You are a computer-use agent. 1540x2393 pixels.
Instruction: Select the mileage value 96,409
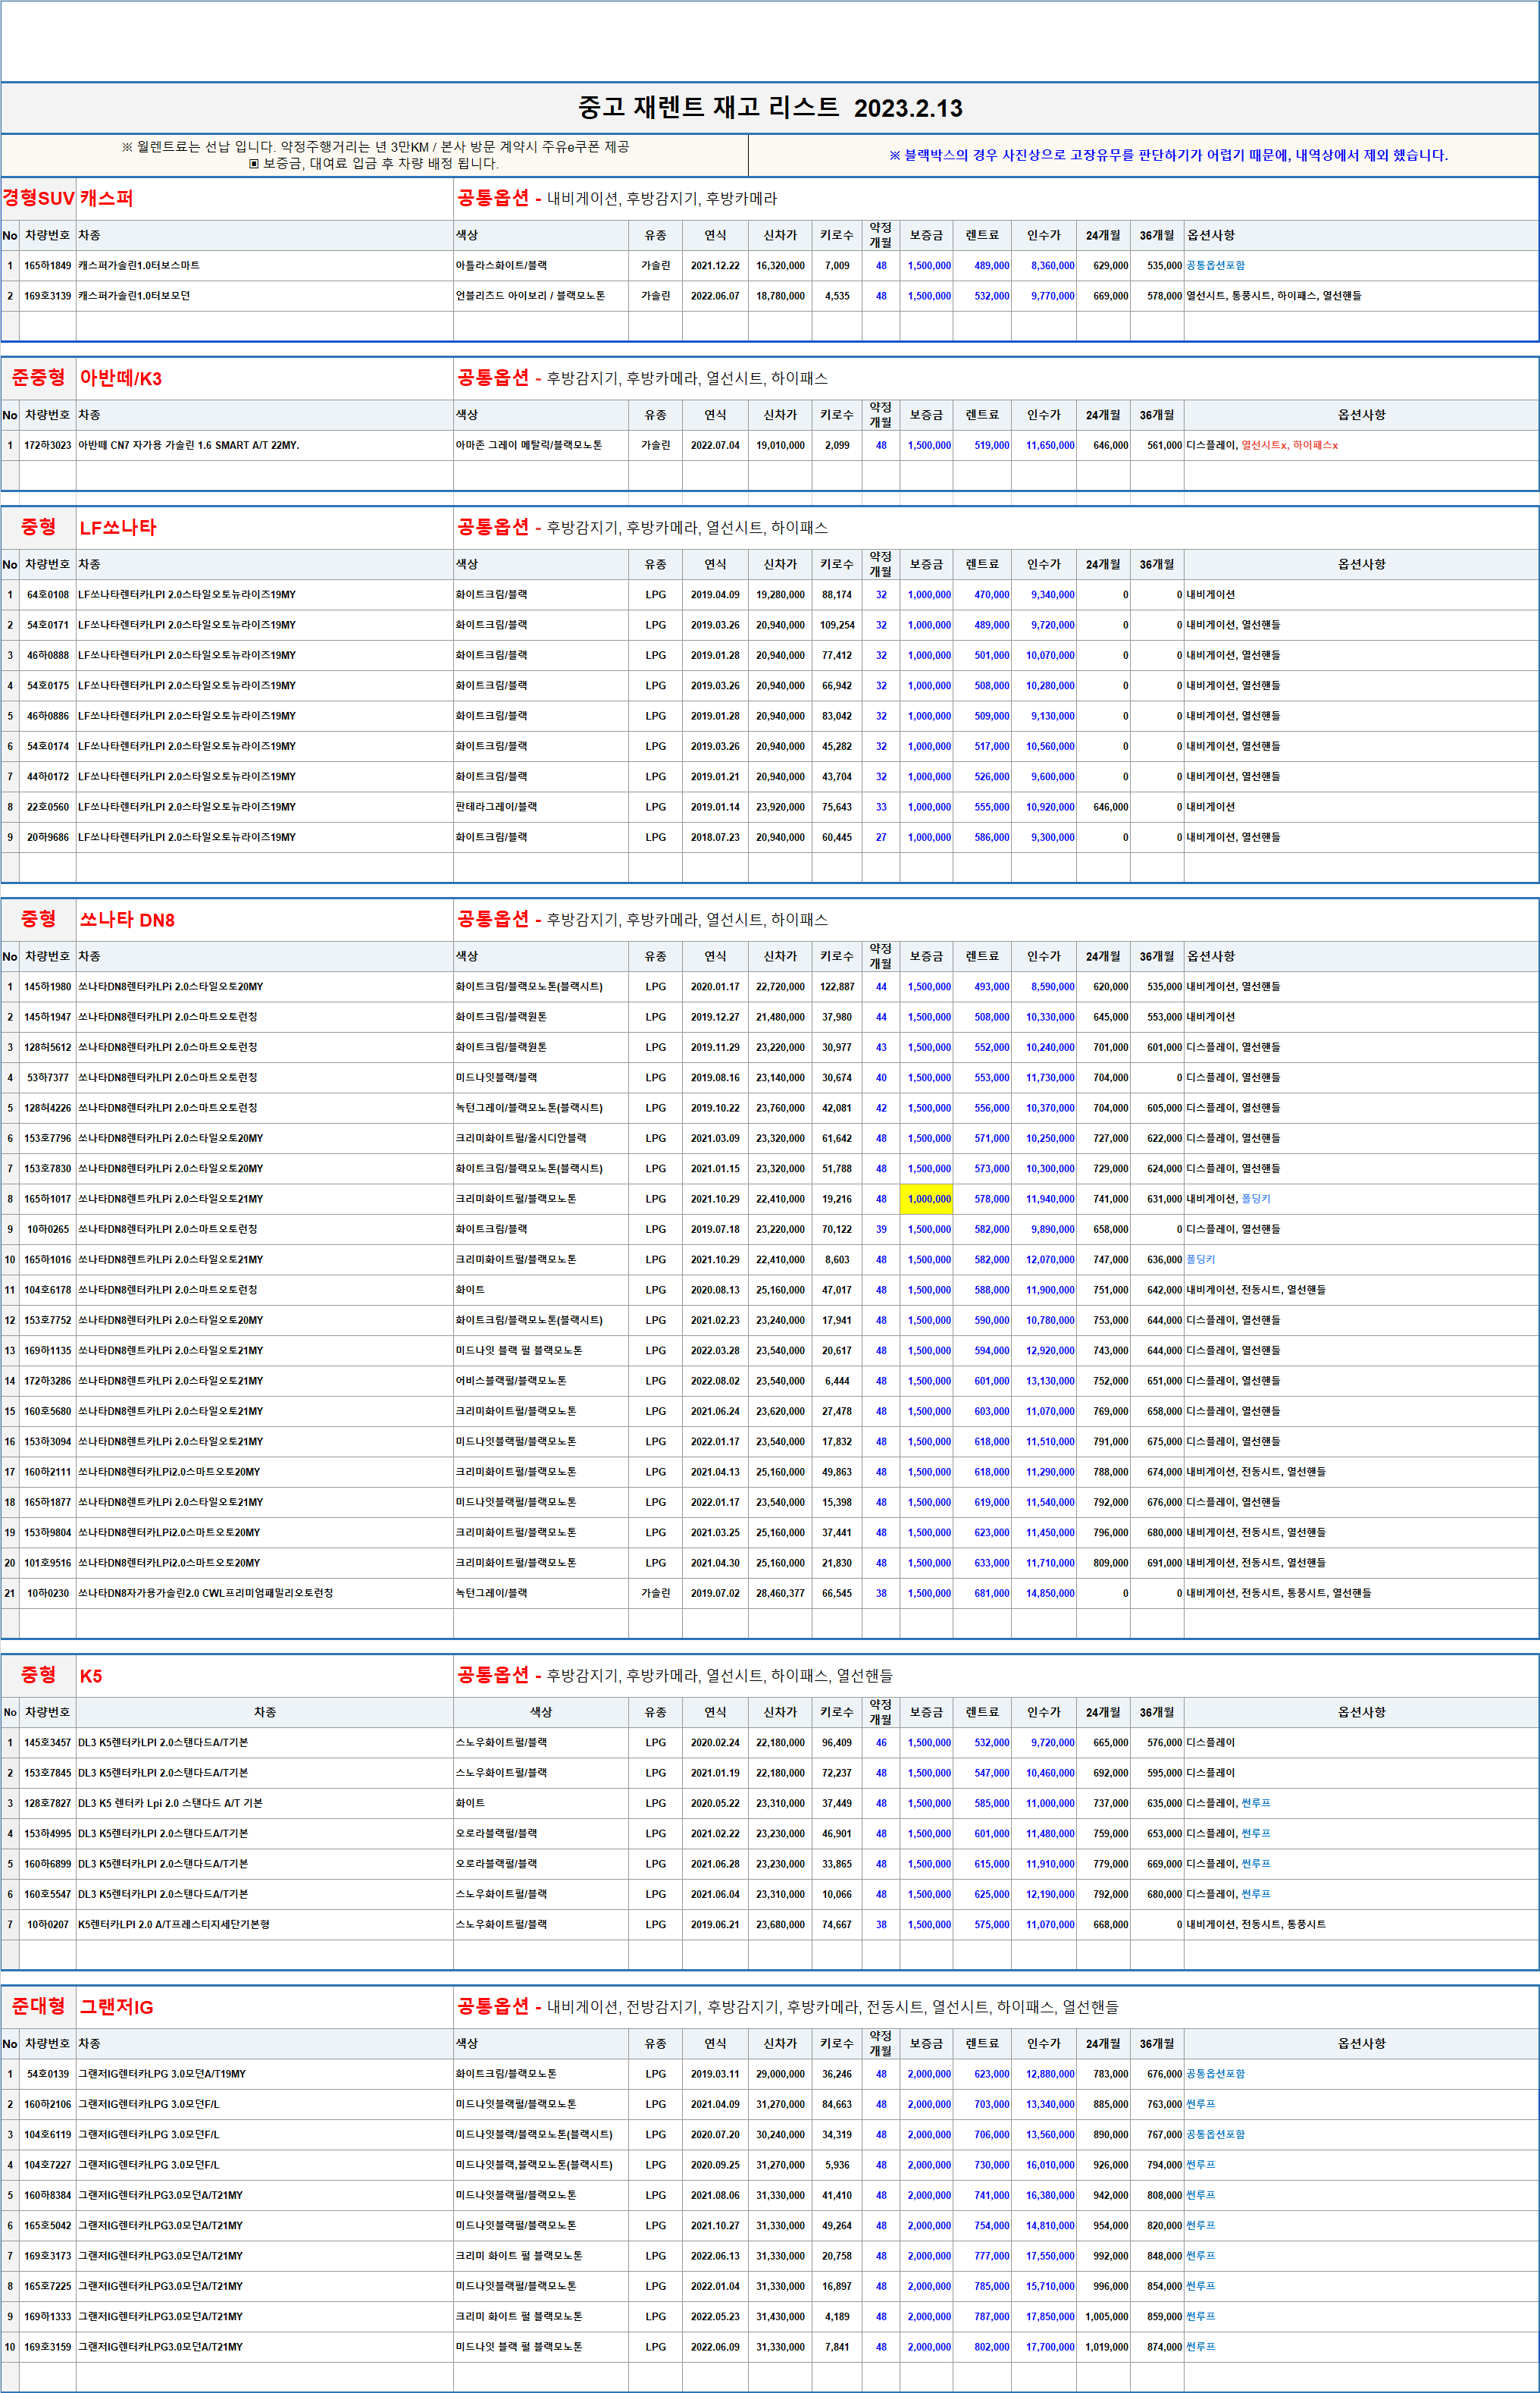pyautogui.click(x=837, y=1742)
